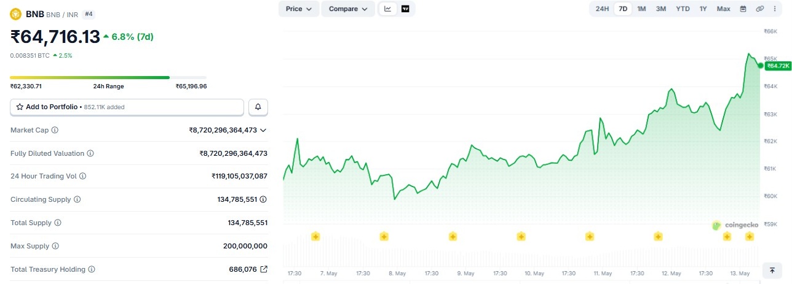The height and width of the screenshot is (284, 792).
Task: Open the Compare dropdown
Action: coord(349,9)
